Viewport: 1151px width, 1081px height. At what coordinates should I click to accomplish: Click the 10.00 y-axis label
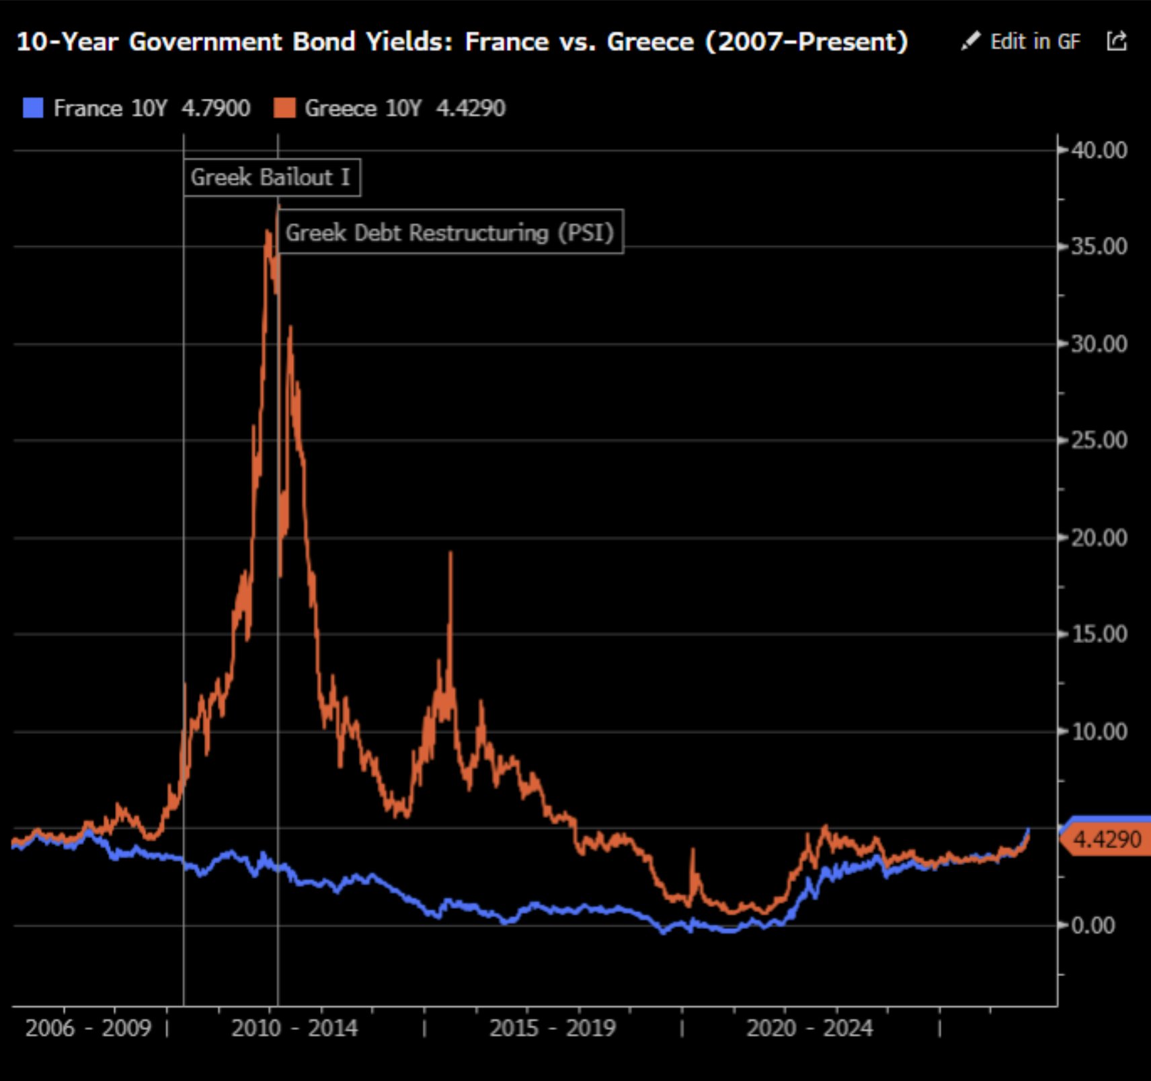[x=1099, y=732]
